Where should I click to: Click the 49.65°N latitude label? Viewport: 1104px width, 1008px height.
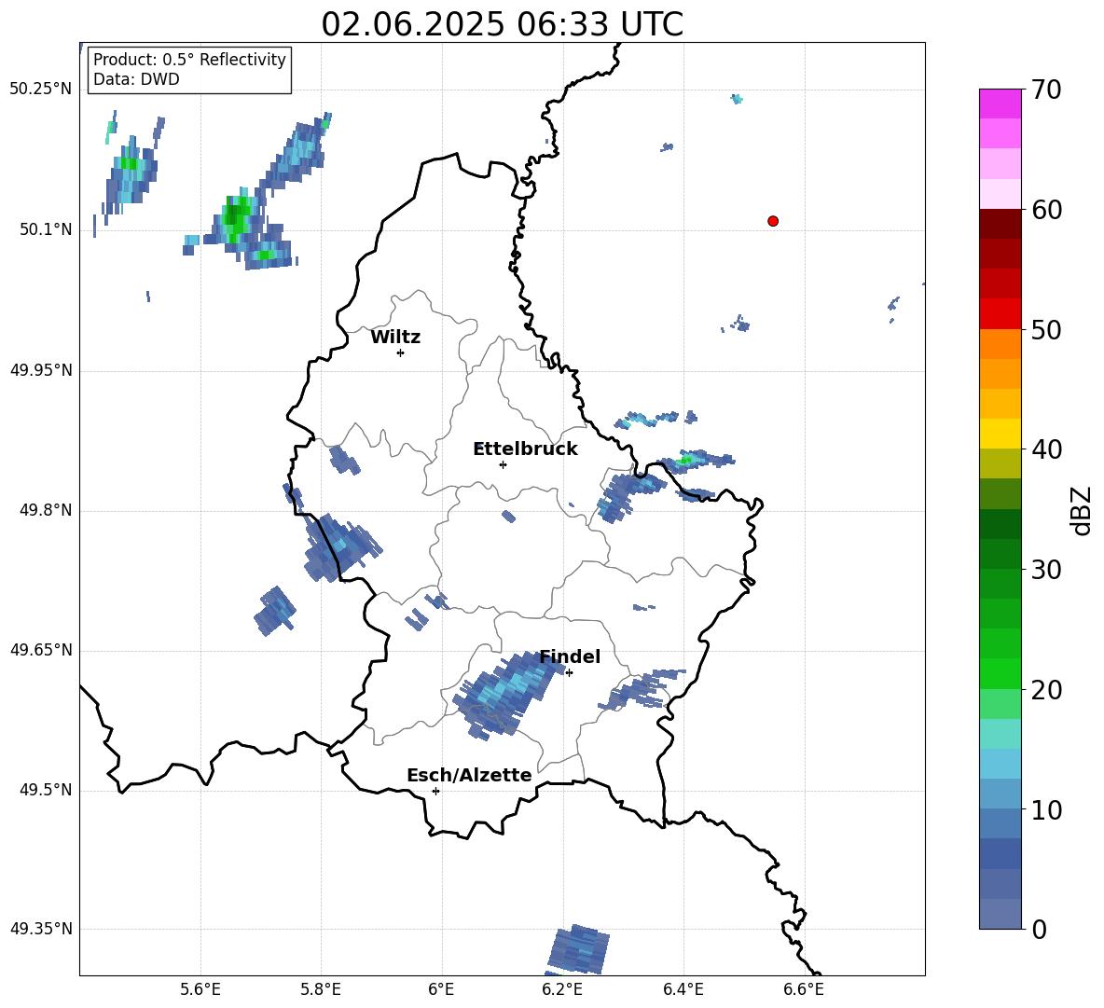41,650
